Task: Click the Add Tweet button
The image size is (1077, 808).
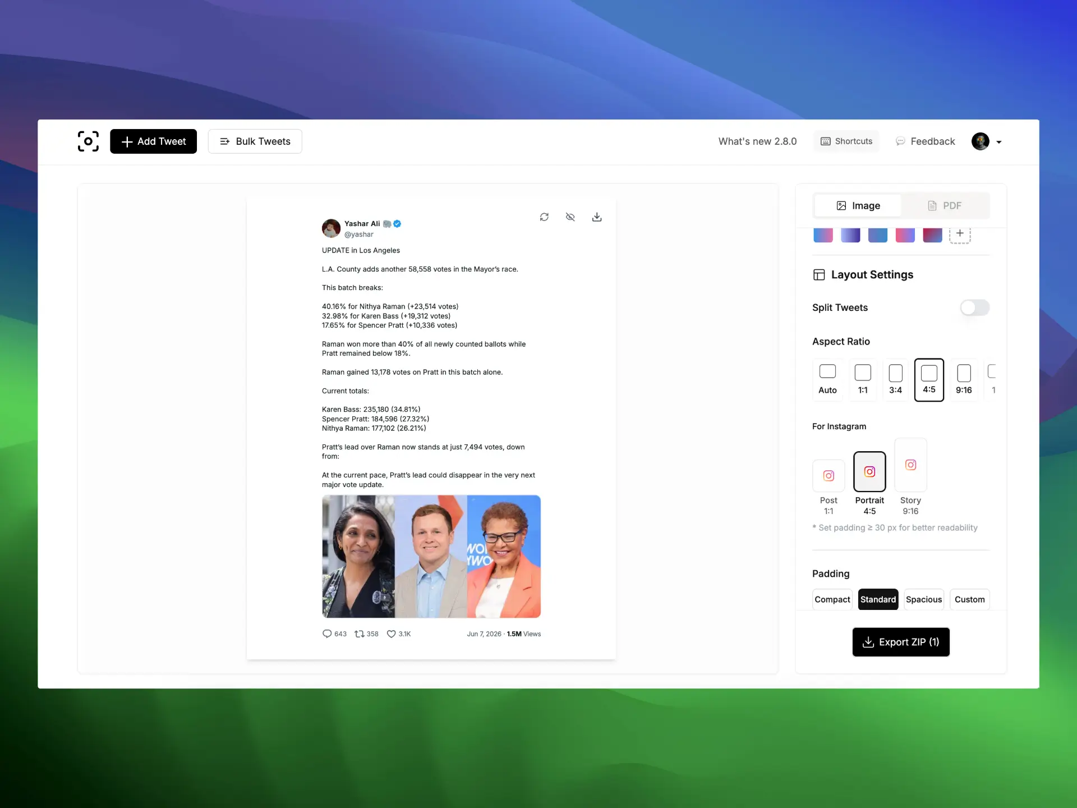Action: pos(153,141)
